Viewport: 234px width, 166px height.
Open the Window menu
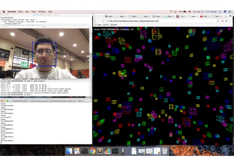pyautogui.click(x=42, y=12)
